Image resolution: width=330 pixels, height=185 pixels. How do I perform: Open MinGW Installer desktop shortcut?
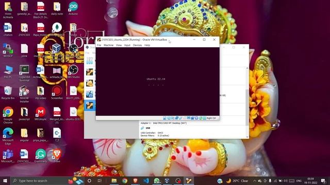point(24,94)
